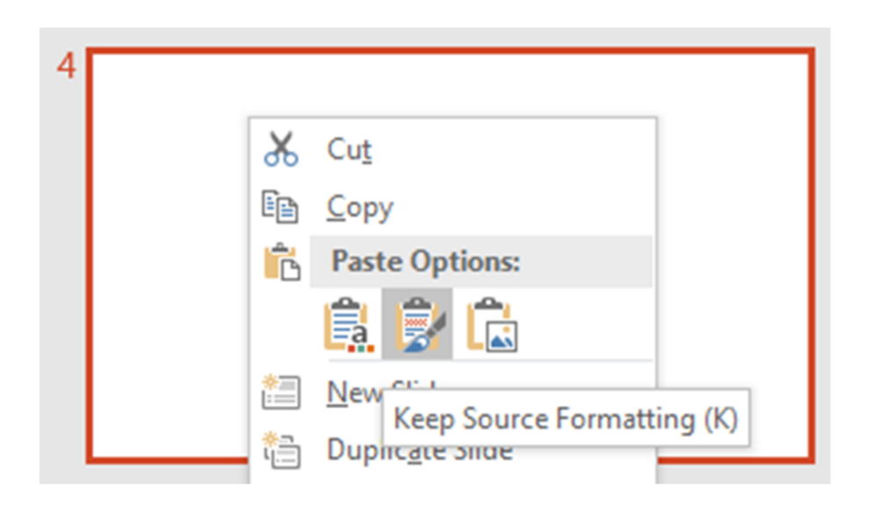Click the scissors icon next to Cut

pyautogui.click(x=281, y=147)
